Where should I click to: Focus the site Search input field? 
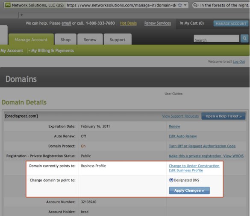216,38
